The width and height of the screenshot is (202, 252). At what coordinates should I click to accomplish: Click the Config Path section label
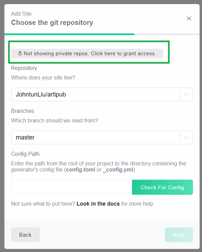pyautogui.click(x=25, y=154)
